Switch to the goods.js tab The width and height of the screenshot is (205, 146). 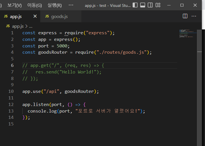click(x=61, y=17)
